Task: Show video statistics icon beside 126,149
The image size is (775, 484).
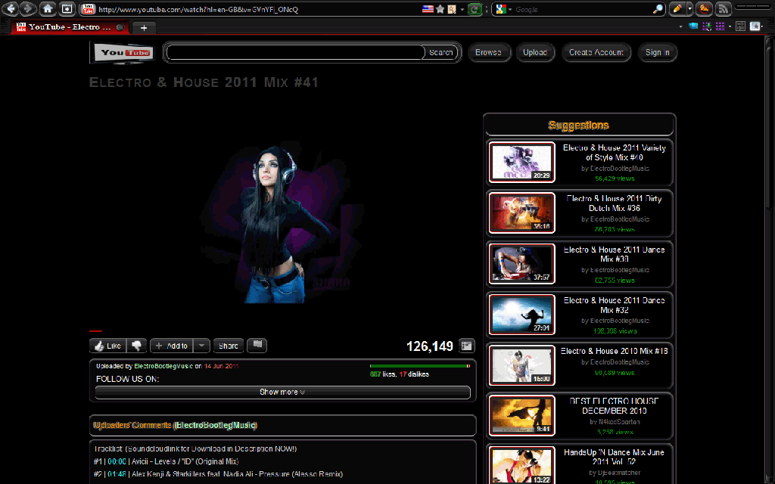Action: click(466, 346)
